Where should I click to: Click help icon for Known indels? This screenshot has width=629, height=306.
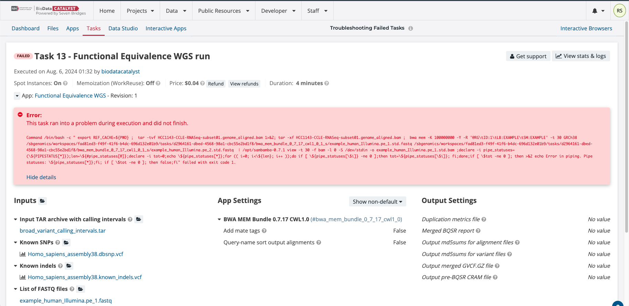[60, 266]
